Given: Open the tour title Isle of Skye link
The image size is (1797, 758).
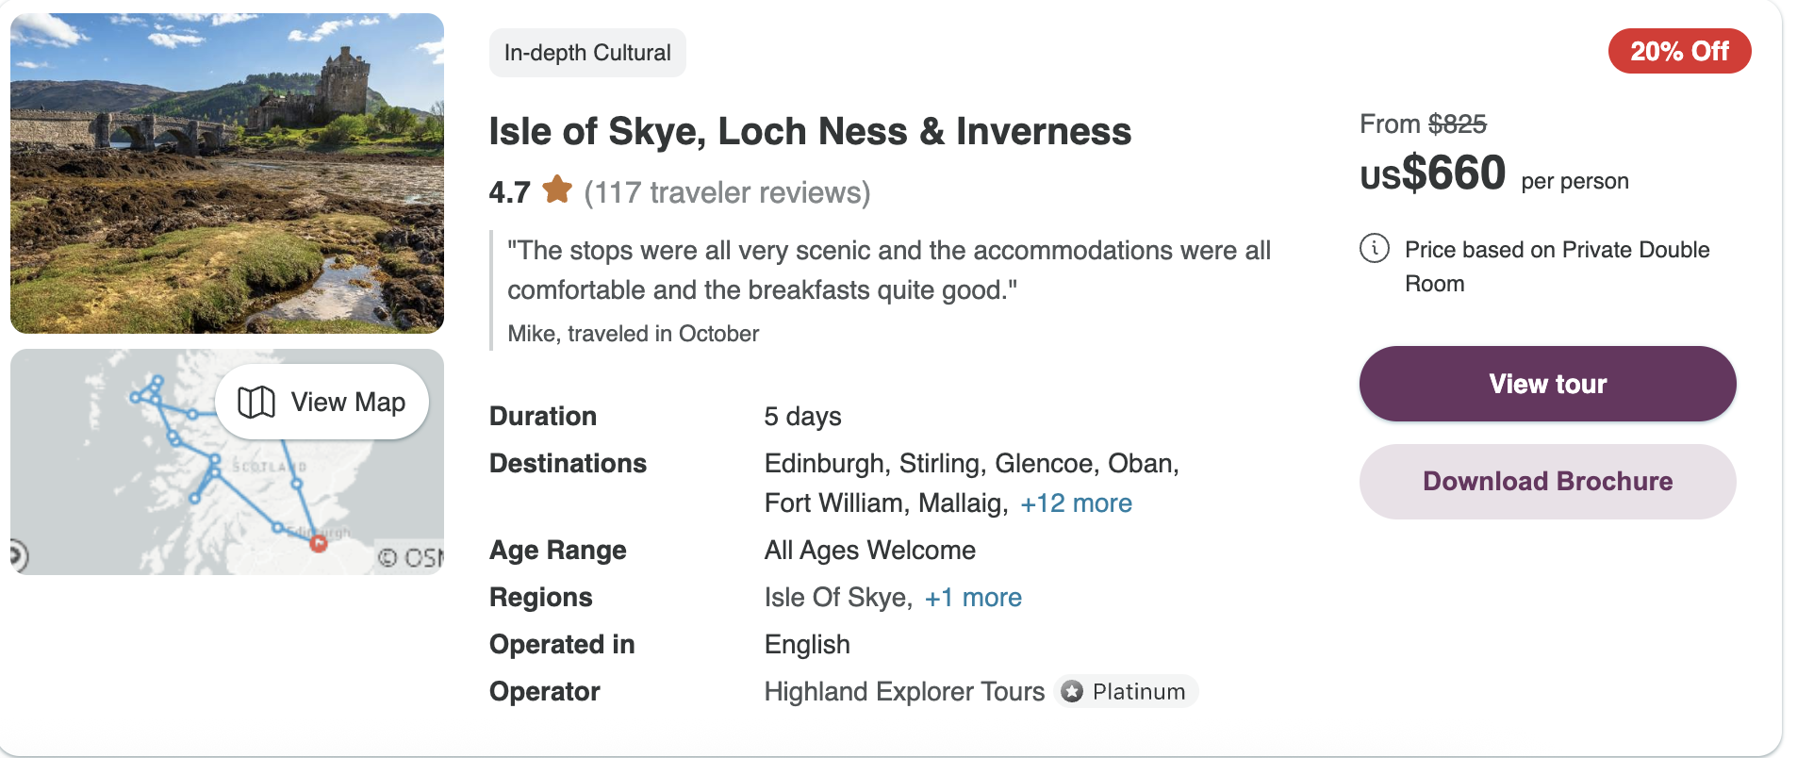Looking at the screenshot, I should point(809,131).
